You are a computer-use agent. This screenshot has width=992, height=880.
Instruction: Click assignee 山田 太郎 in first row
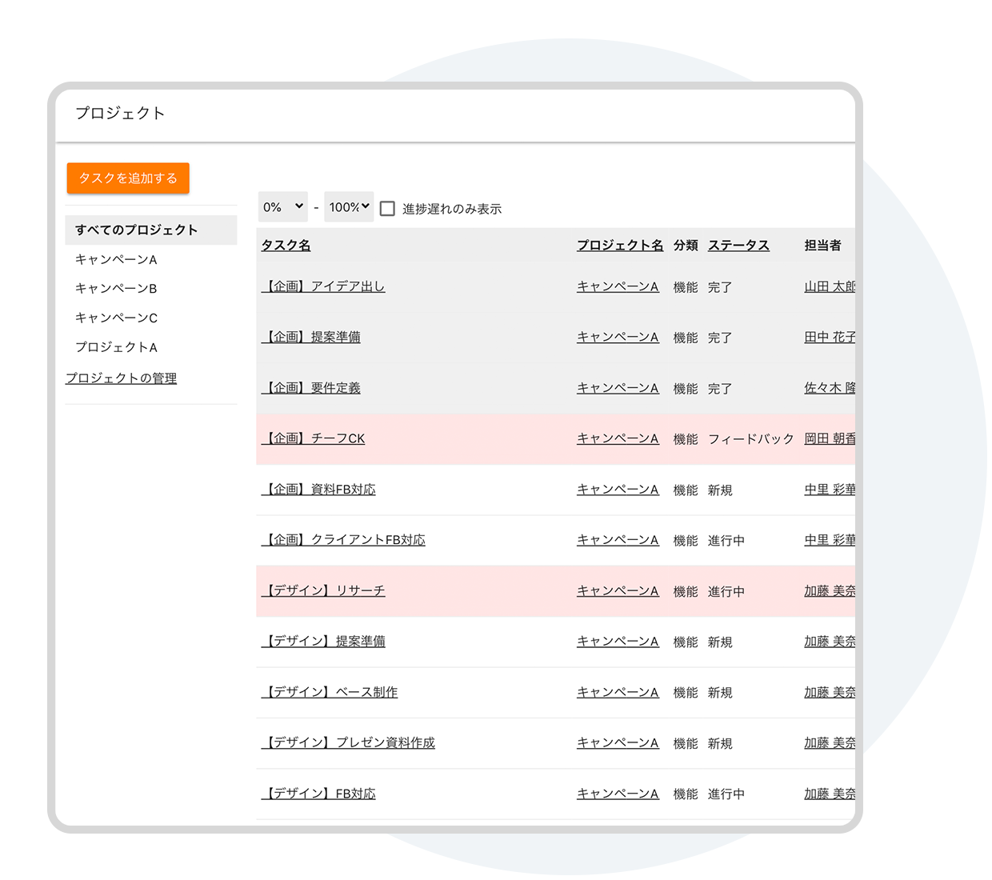point(829,286)
